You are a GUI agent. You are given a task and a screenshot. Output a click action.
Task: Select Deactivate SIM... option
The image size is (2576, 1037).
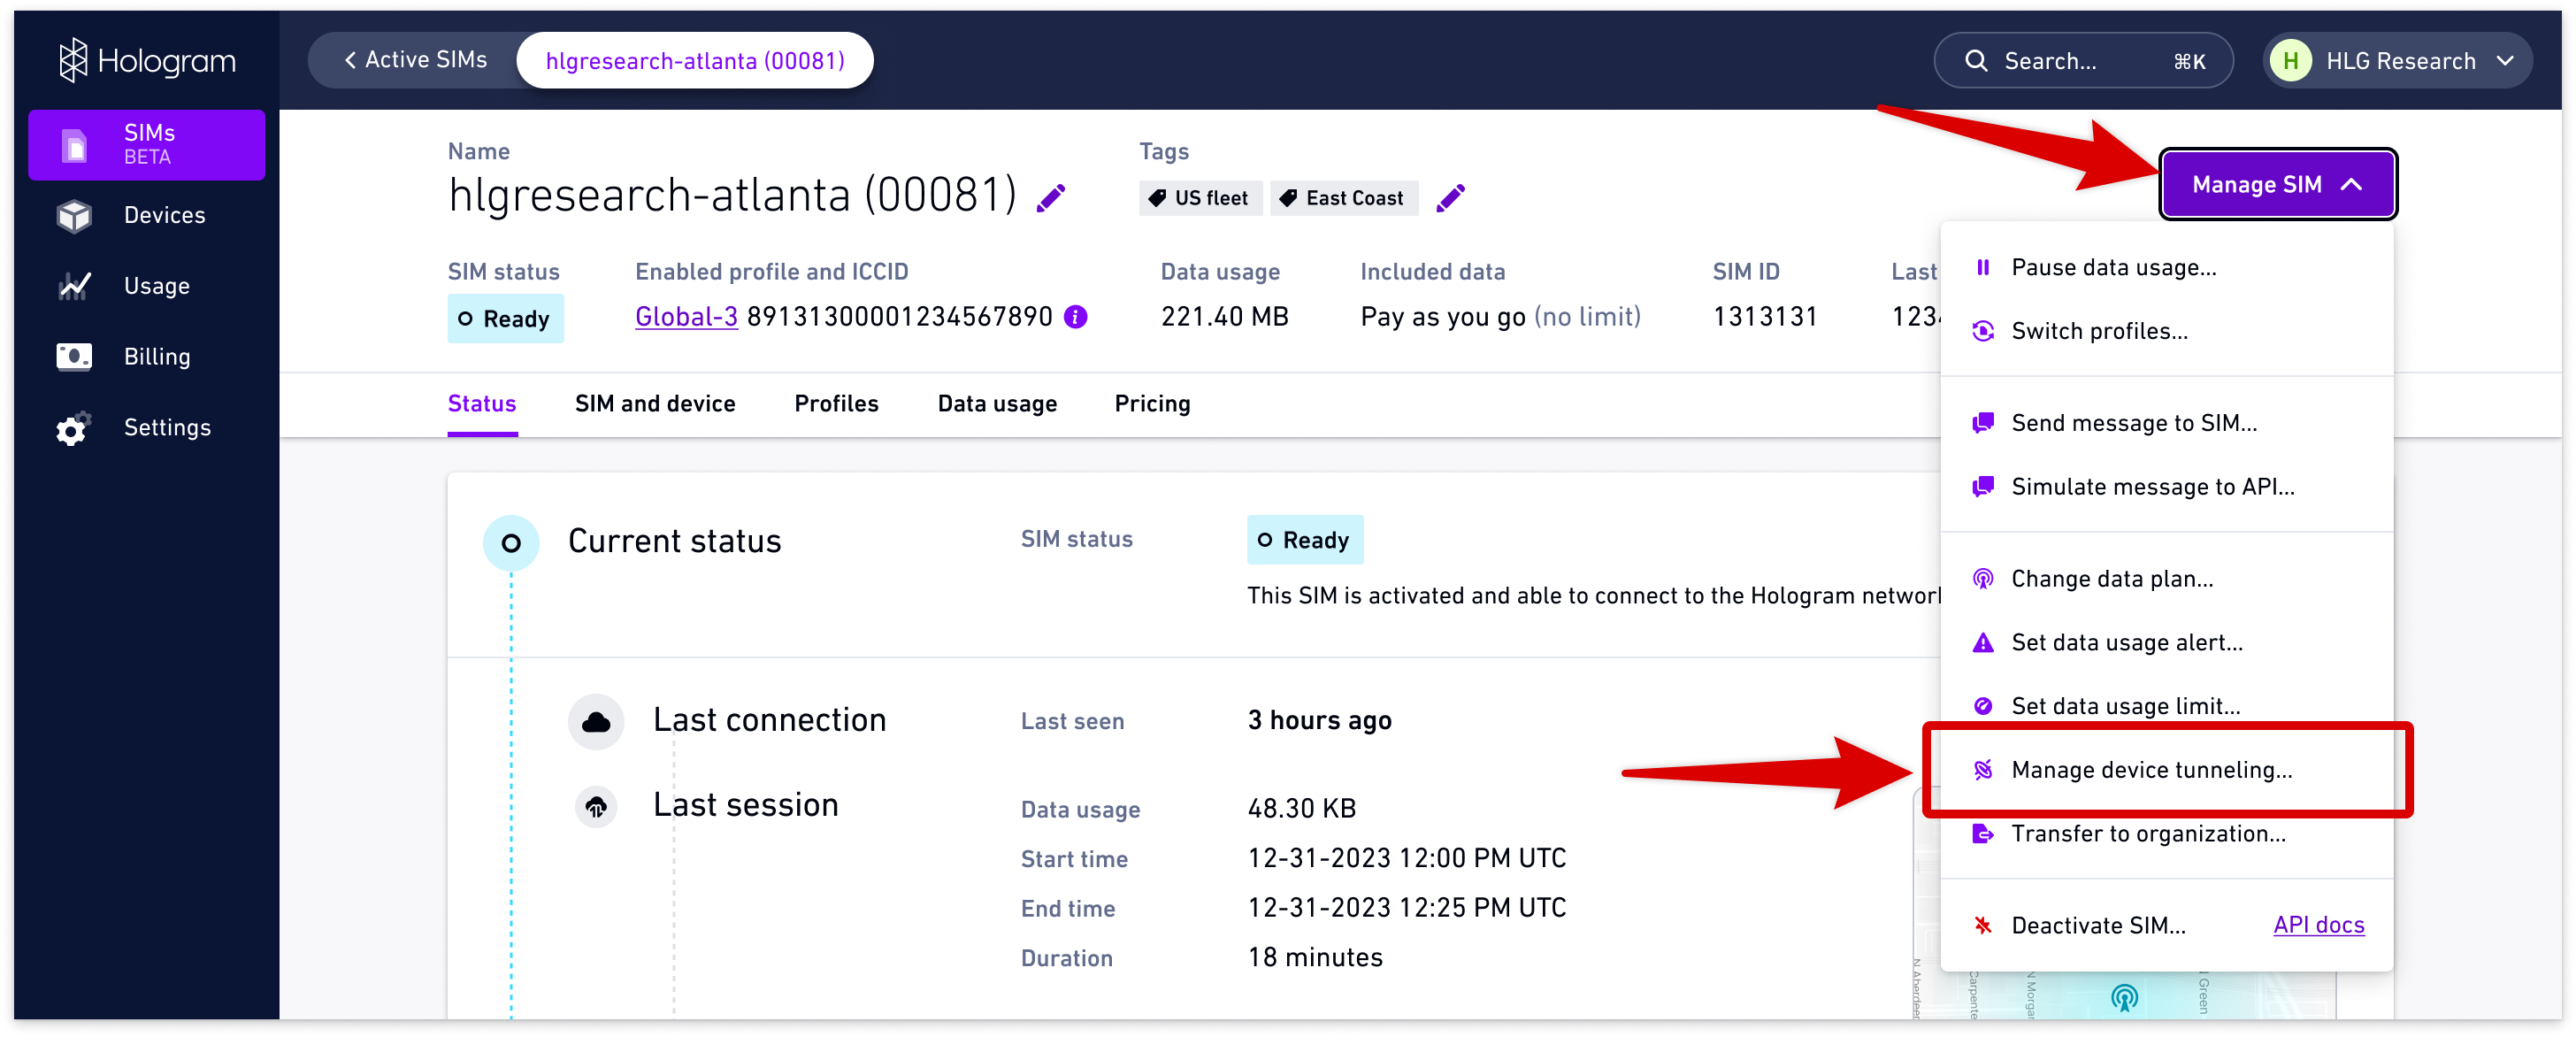(2098, 926)
